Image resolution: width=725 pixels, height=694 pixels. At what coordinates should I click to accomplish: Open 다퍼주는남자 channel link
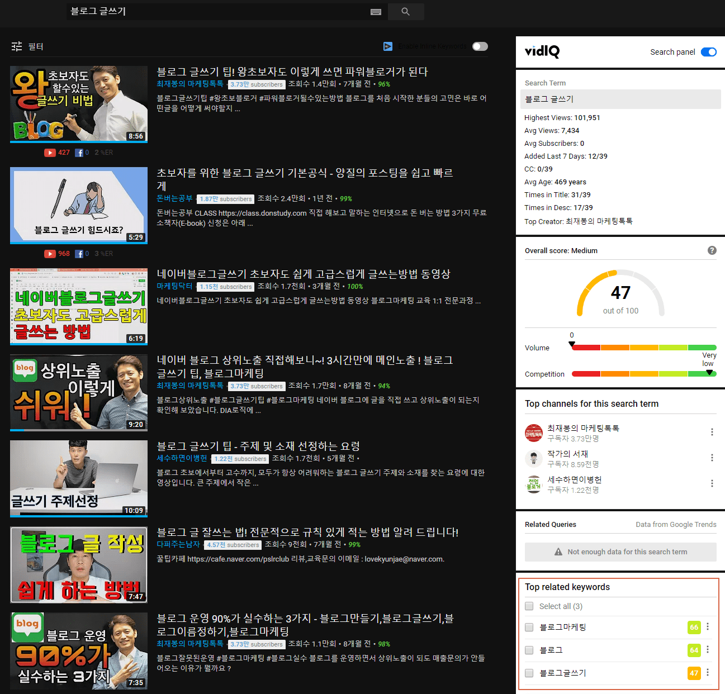pos(178,544)
